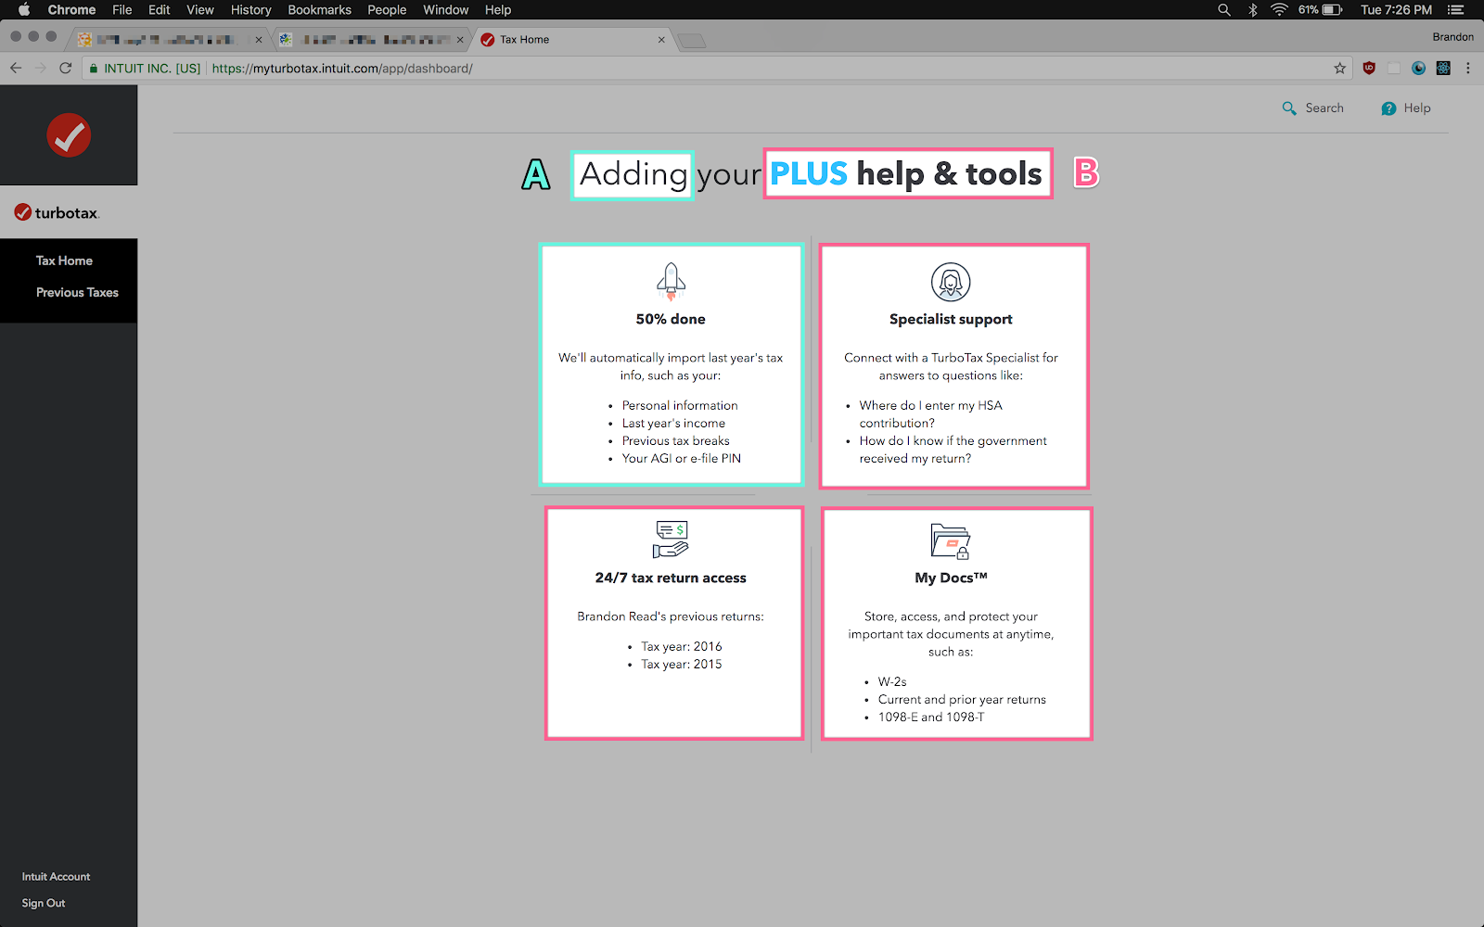Click the red TurboTax checkmark logo

pyautogui.click(x=69, y=135)
